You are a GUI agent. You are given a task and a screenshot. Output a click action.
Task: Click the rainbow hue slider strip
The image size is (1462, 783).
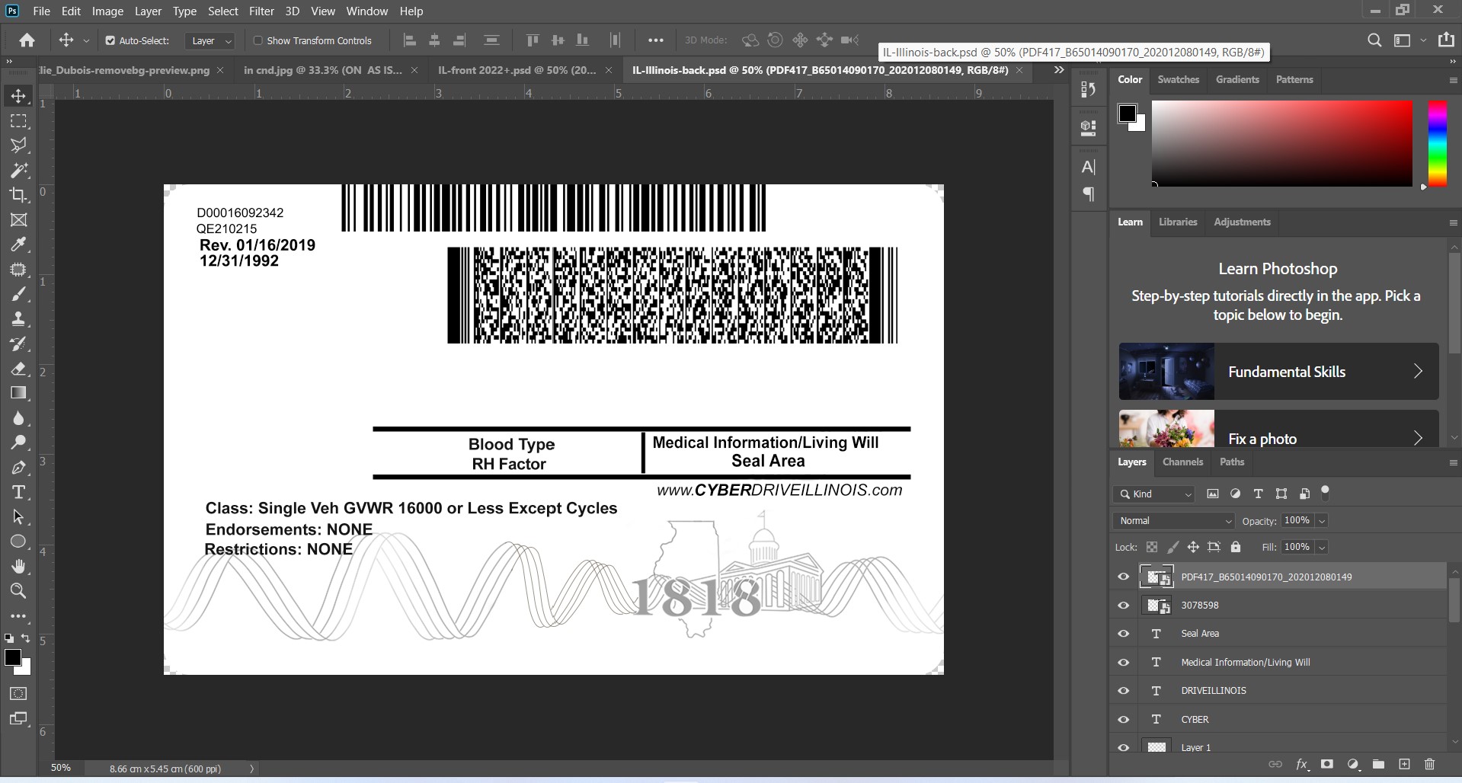tap(1437, 143)
